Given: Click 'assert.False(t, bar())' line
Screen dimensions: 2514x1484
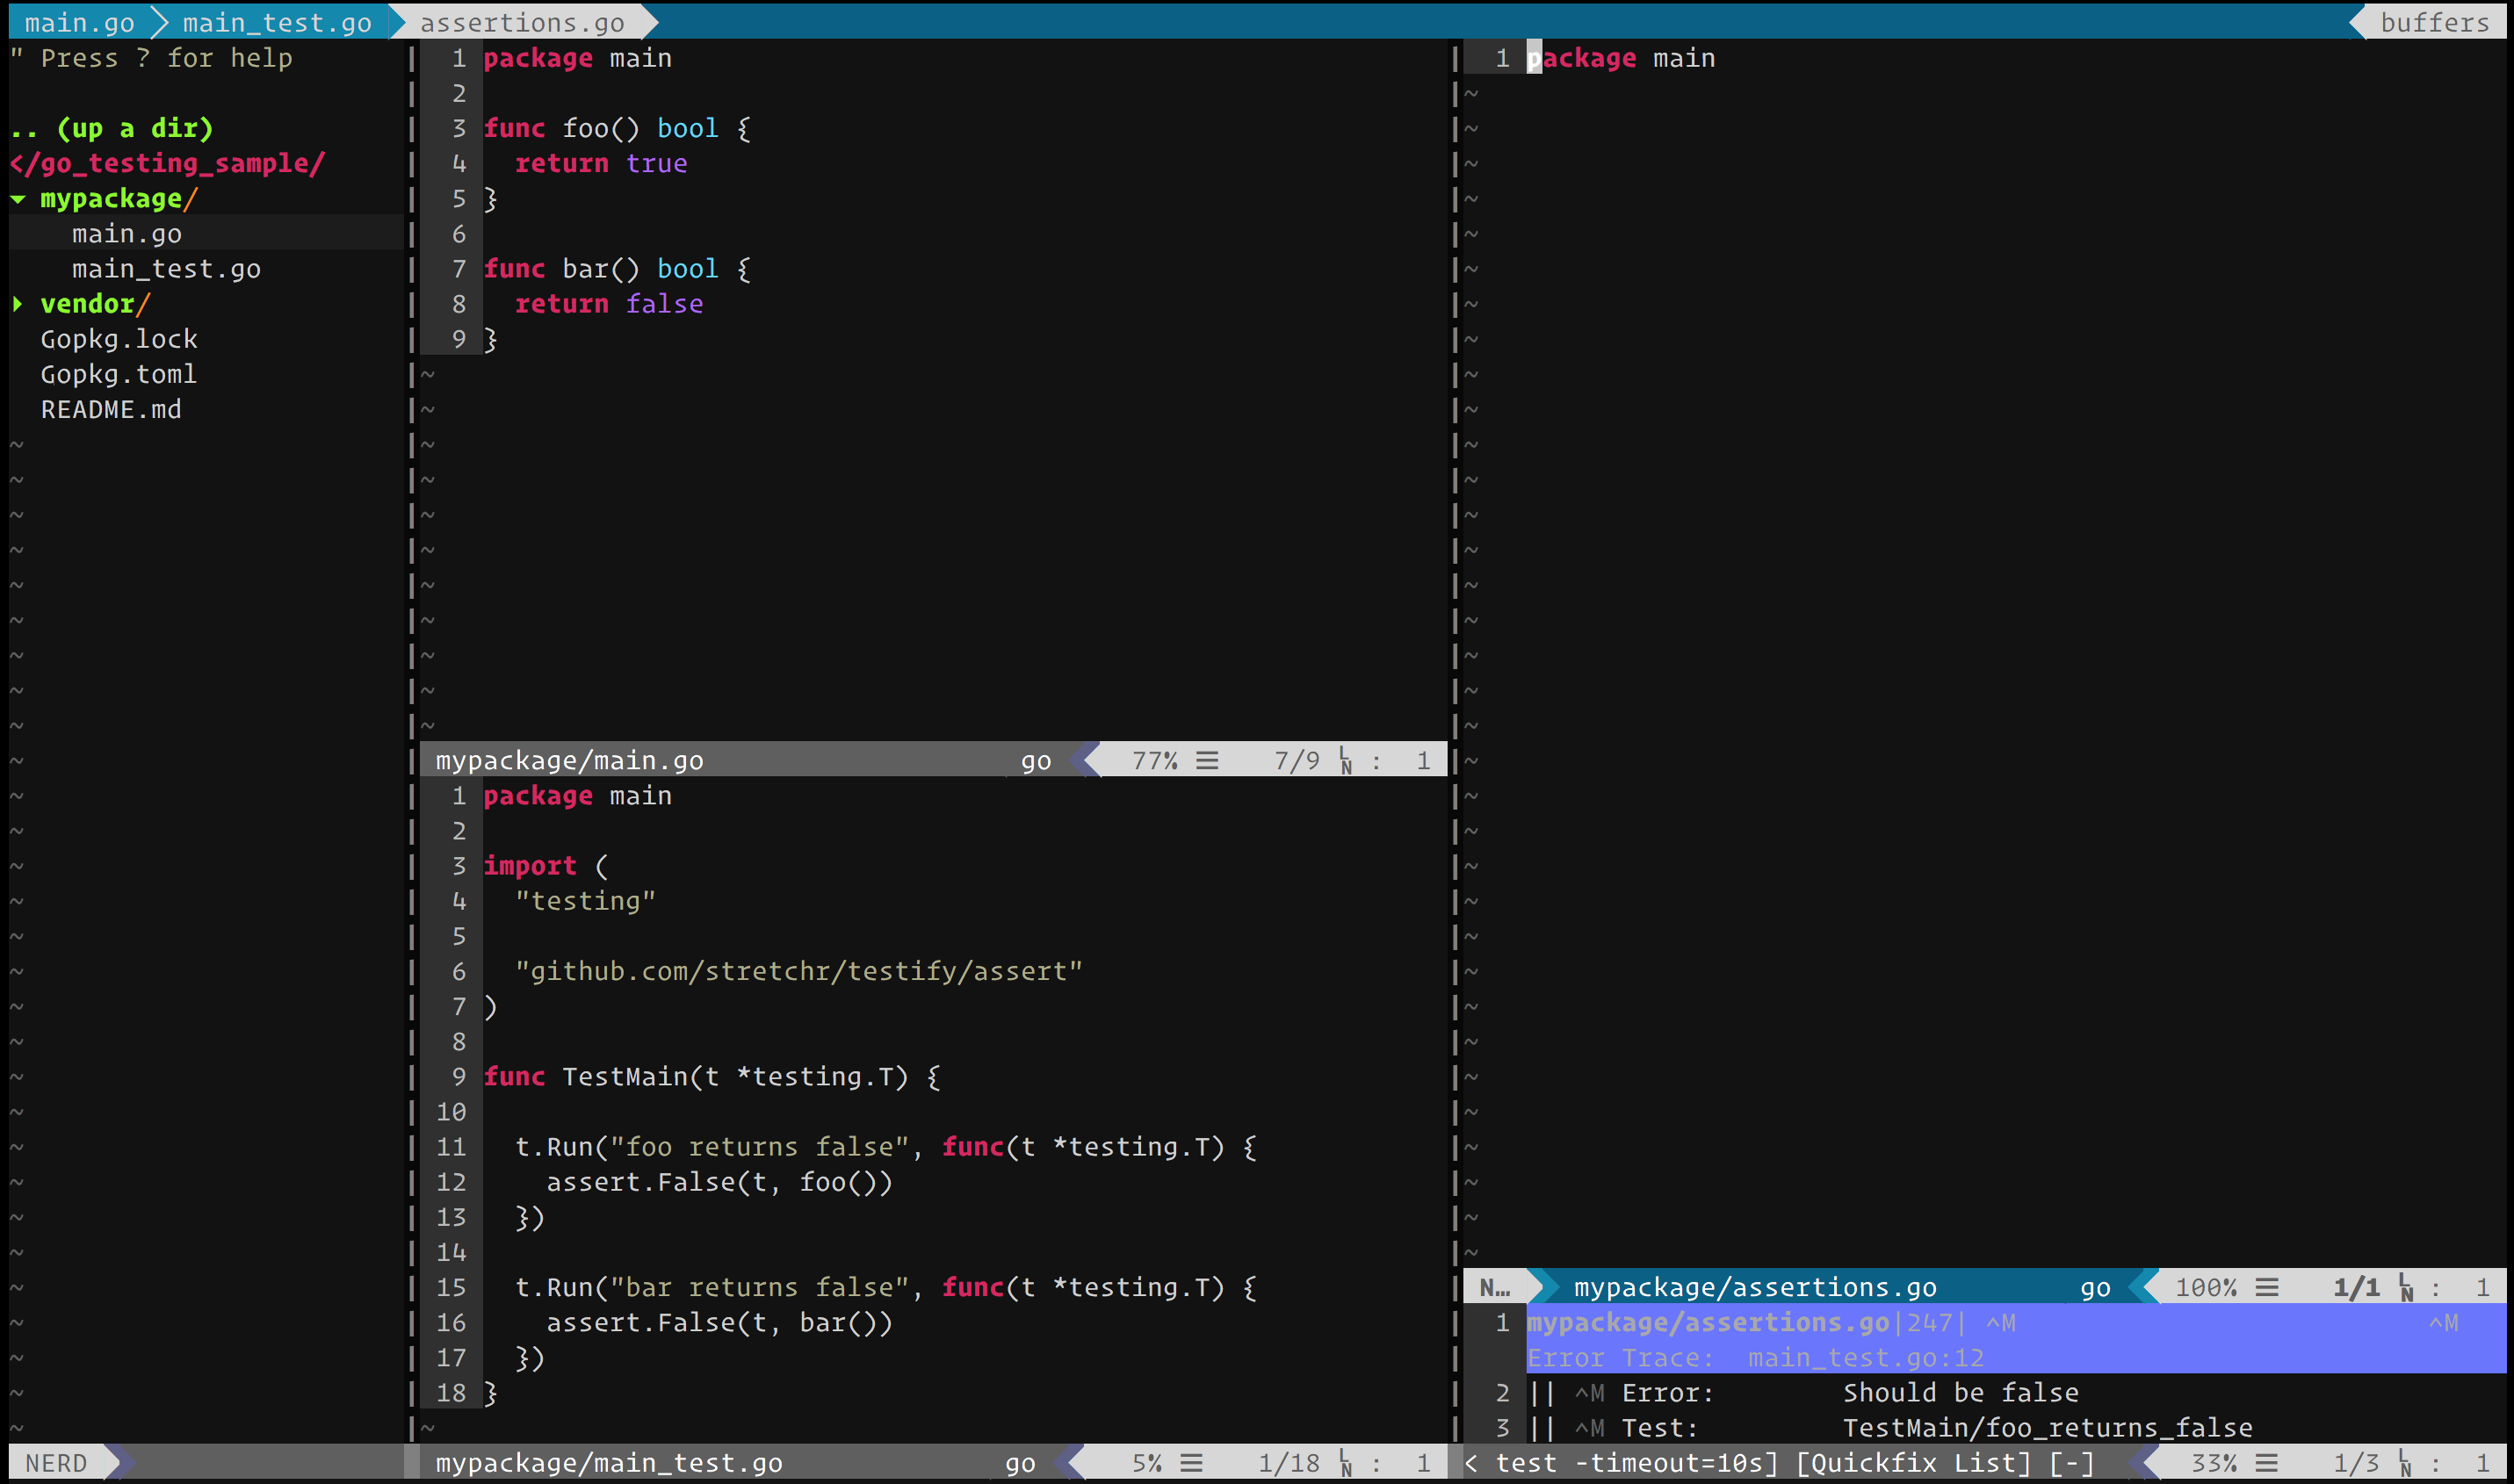Looking at the screenshot, I should [719, 1322].
